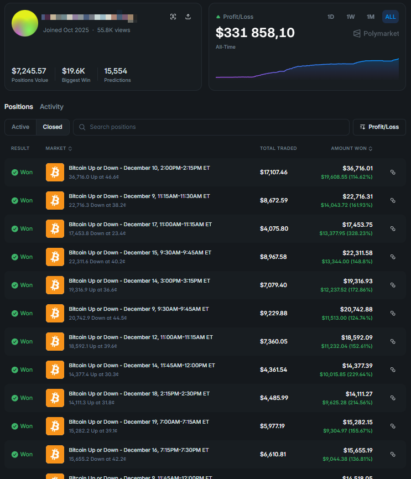Viewport: 411px width, 479px height.
Task: Open the Positions tab
Action: click(19, 107)
